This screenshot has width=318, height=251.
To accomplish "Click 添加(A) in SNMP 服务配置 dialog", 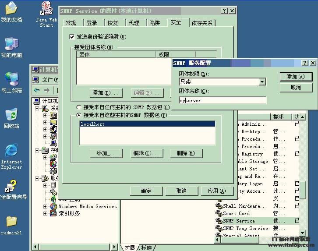I will click(296, 77).
